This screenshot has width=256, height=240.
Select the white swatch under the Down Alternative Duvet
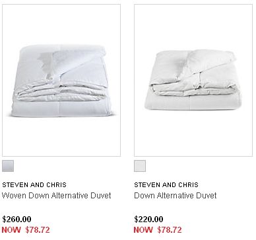pyautogui.click(x=140, y=166)
